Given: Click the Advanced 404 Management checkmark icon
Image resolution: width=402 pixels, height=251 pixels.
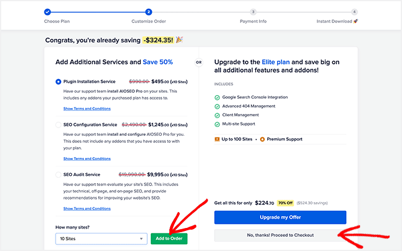Looking at the screenshot, I should point(217,106).
